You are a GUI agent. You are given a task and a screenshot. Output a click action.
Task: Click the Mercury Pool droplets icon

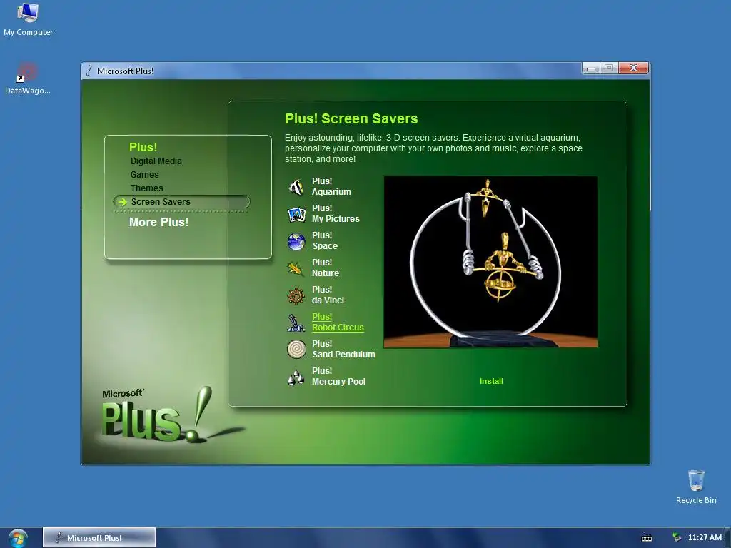[x=296, y=377]
